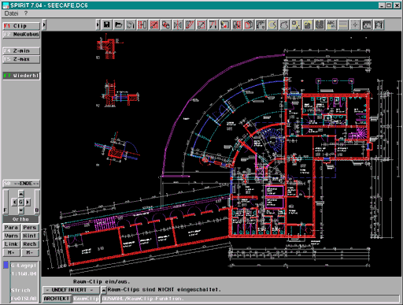Click the yellow horizontal lines icon
The image size is (403, 305).
click(x=343, y=24)
